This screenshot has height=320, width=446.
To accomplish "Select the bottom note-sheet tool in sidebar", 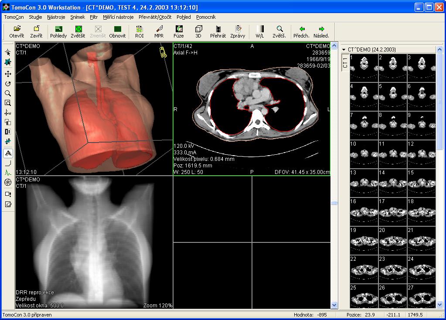I will [x=8, y=204].
